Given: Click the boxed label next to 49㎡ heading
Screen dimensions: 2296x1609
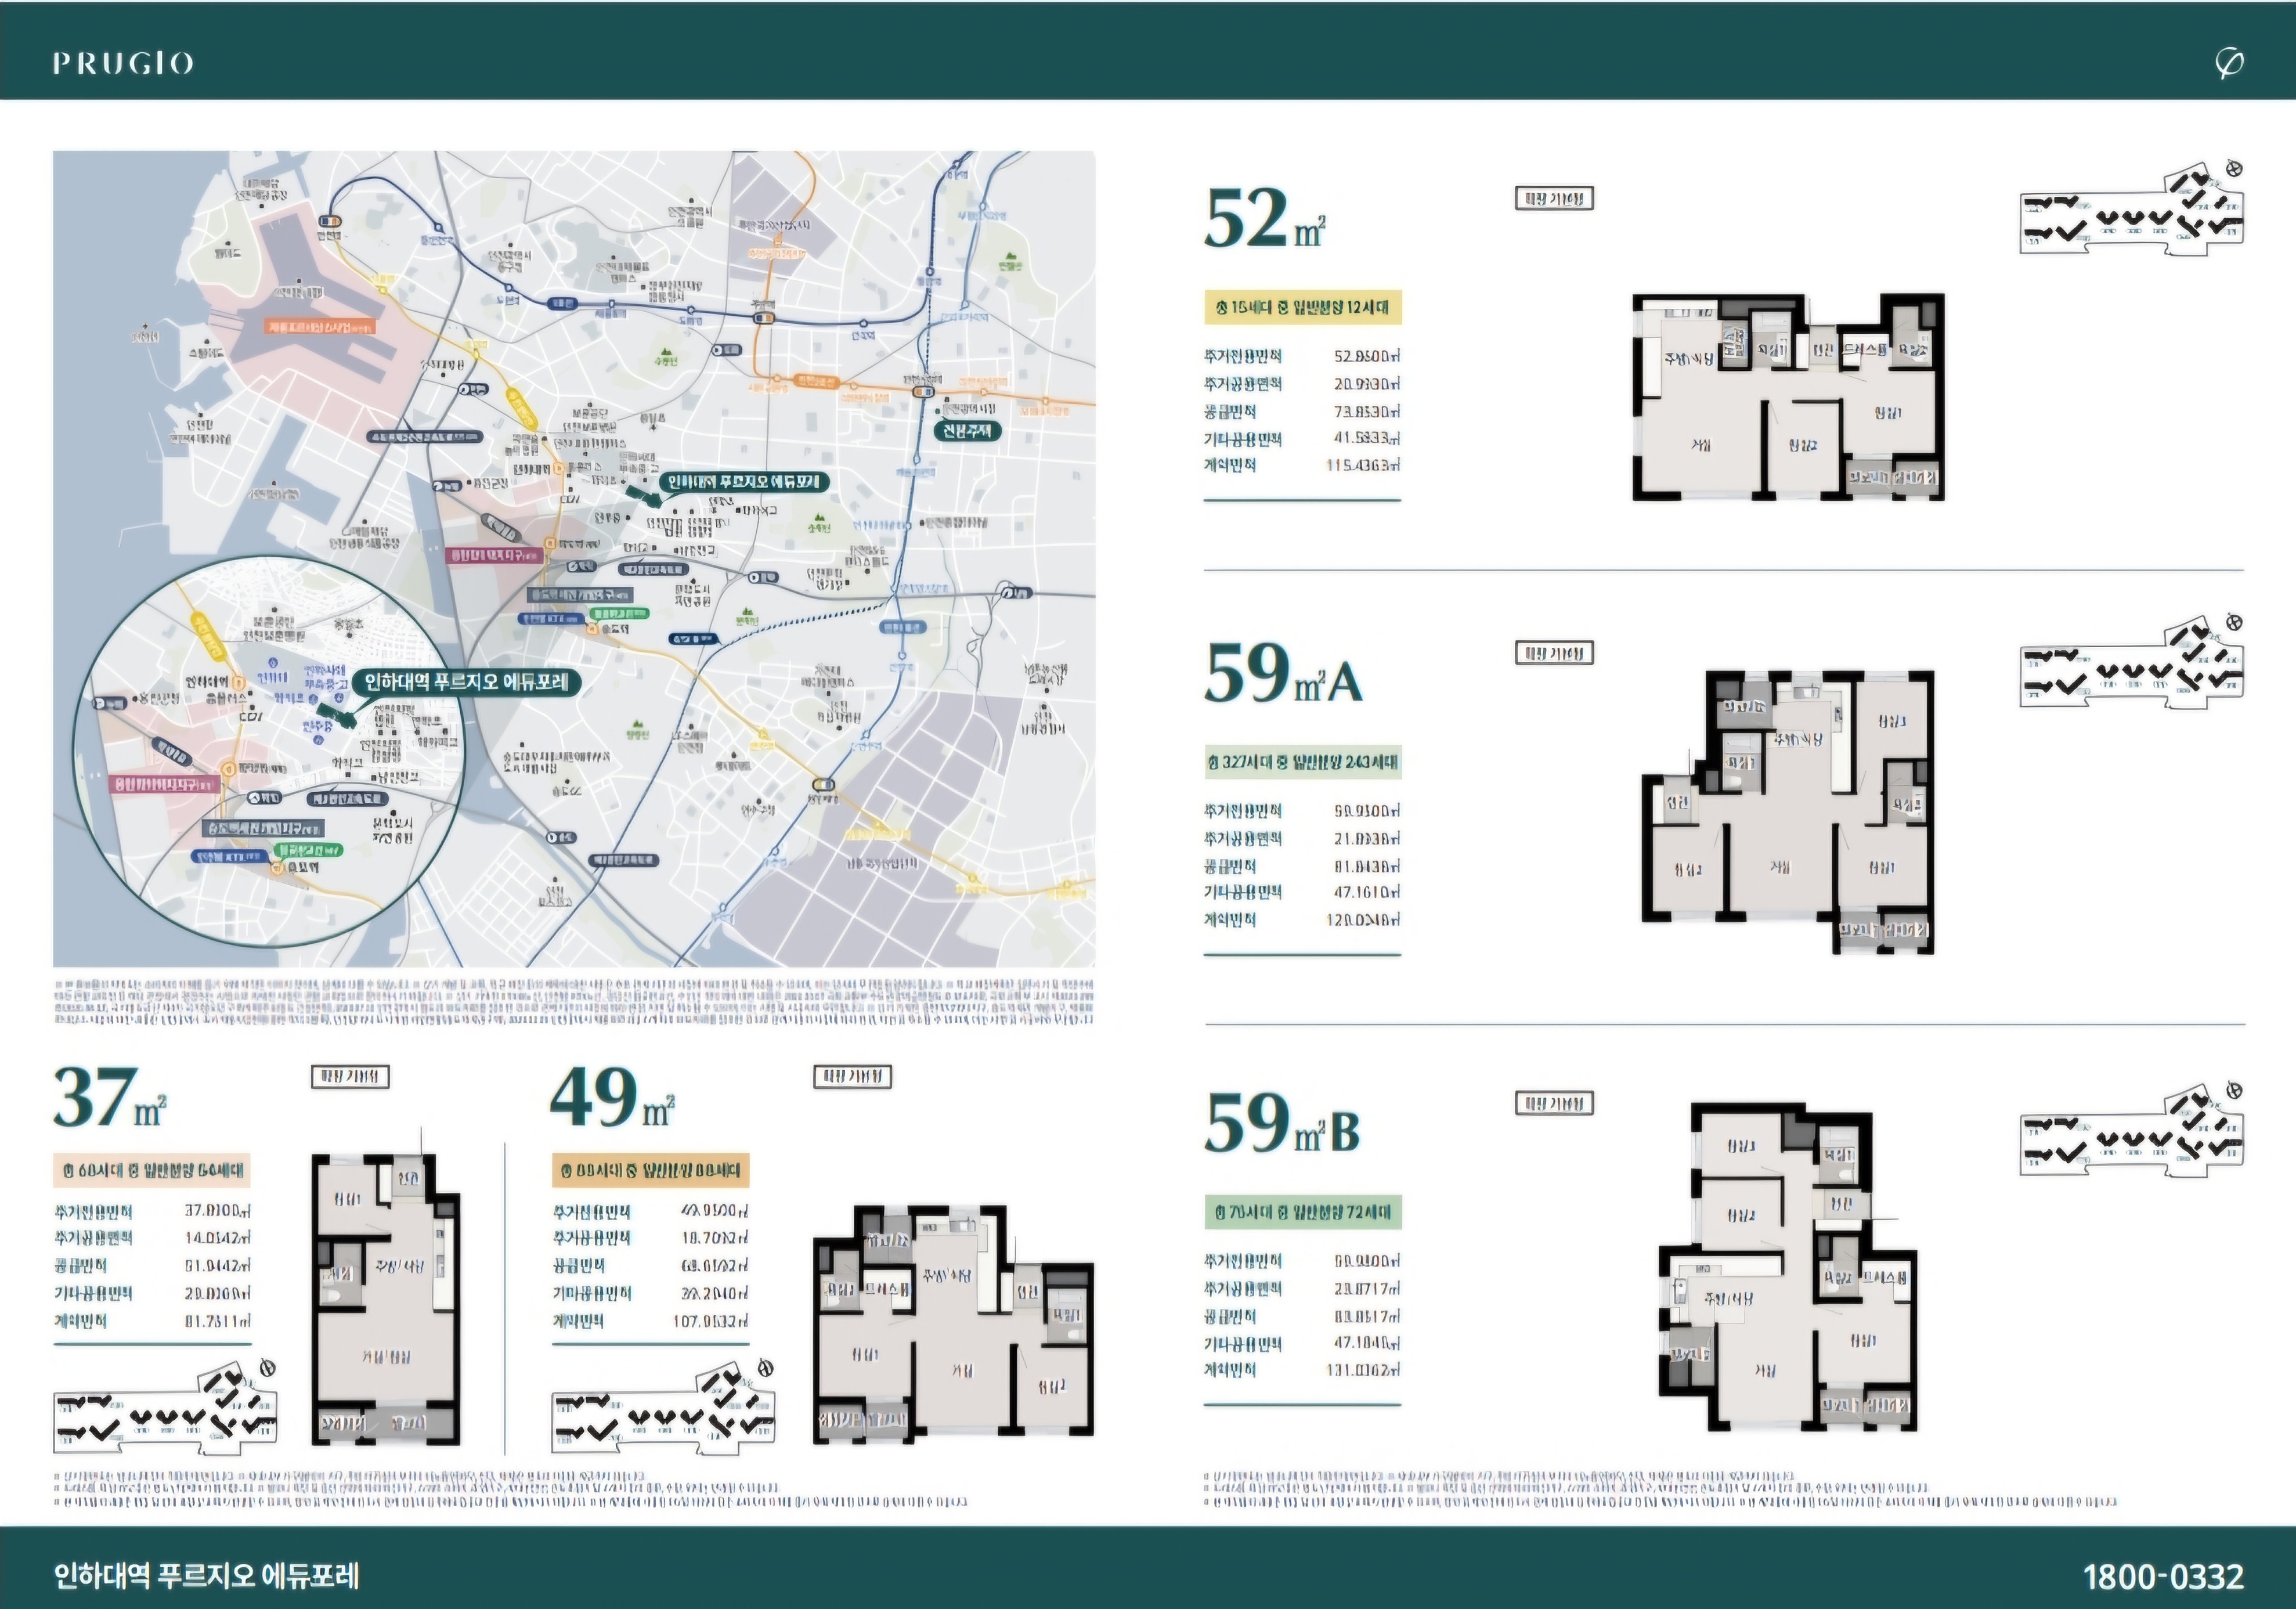Looking at the screenshot, I should (852, 1076).
